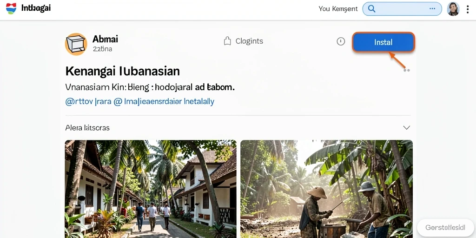Click the Gerstellesidl floating button
This screenshot has width=476, height=238.
click(445, 228)
